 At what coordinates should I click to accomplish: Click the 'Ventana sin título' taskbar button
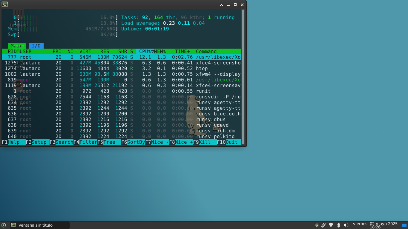39,225
